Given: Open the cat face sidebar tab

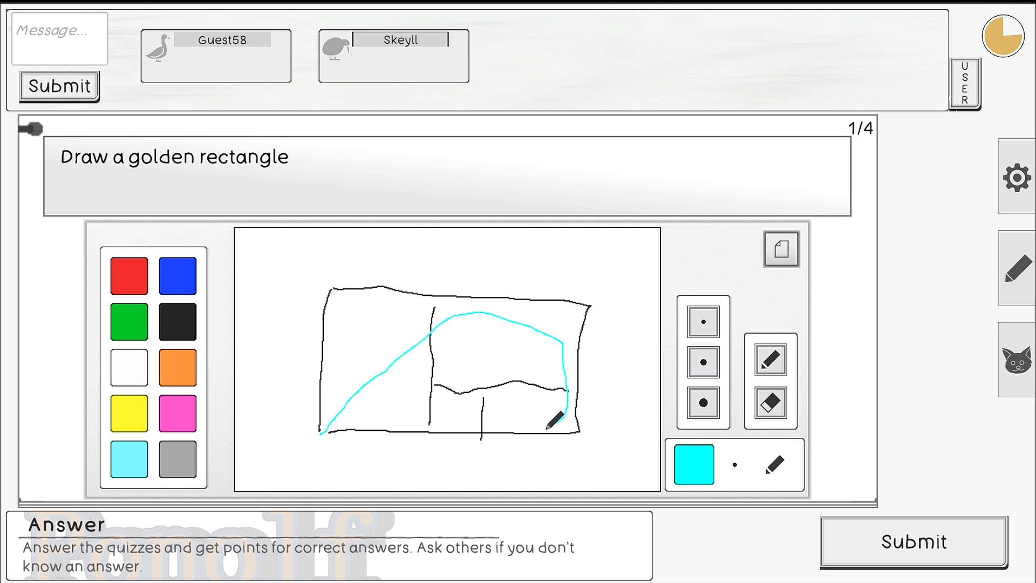Looking at the screenshot, I should pyautogui.click(x=1017, y=360).
